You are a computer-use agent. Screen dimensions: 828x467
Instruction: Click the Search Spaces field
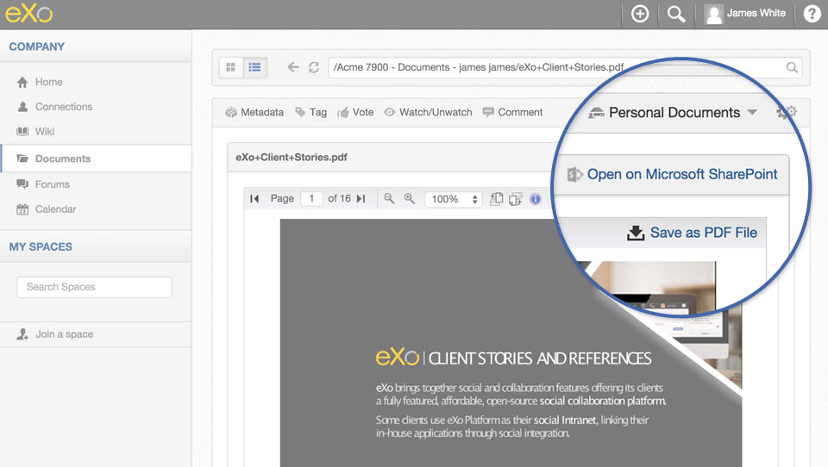click(94, 287)
